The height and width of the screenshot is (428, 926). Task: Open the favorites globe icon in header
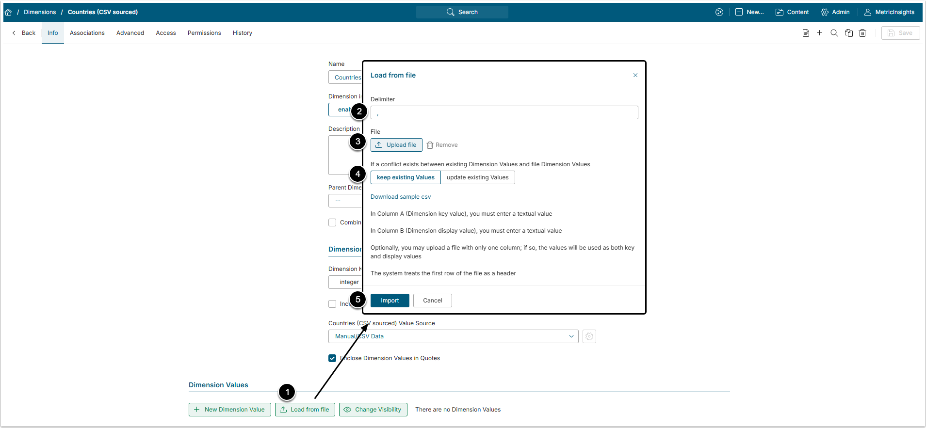pyautogui.click(x=719, y=12)
